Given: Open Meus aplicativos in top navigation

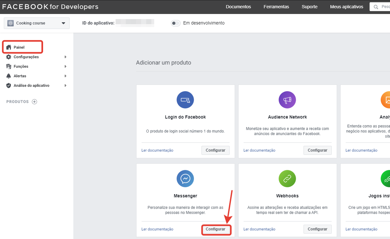Looking at the screenshot, I should pyautogui.click(x=346, y=7).
